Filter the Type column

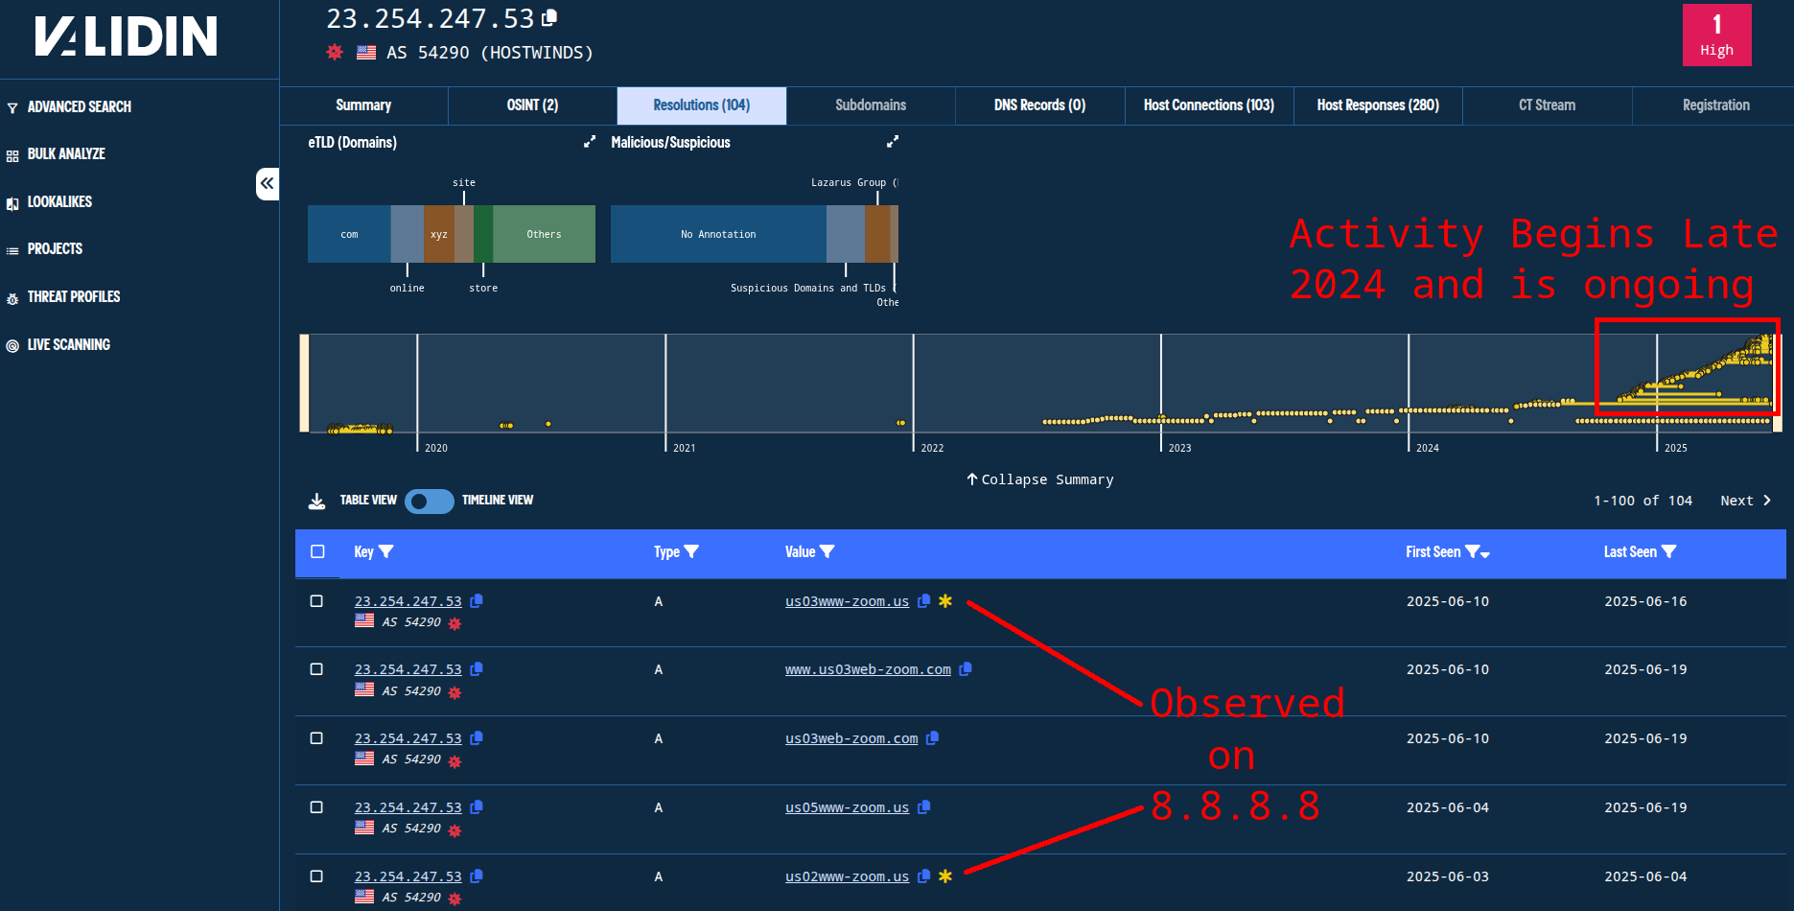pos(691,551)
